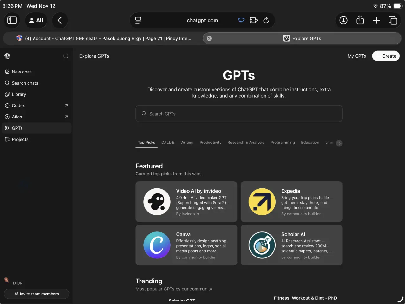Image resolution: width=405 pixels, height=304 pixels.
Task: Toggle the Safari sidebar panel
Action: [12, 20]
